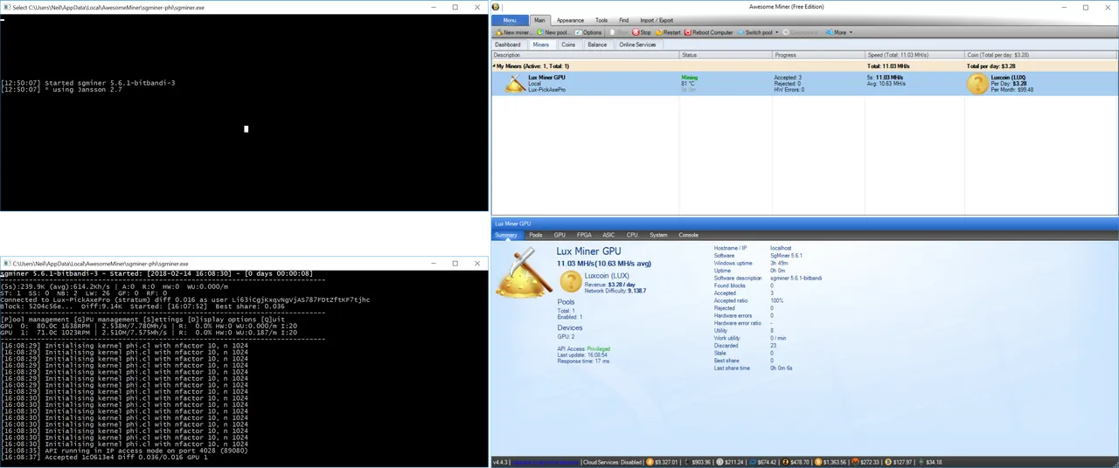Click the grayed Diagnostics toolbar button
The height and width of the screenshot is (468, 1119).
[x=802, y=32]
